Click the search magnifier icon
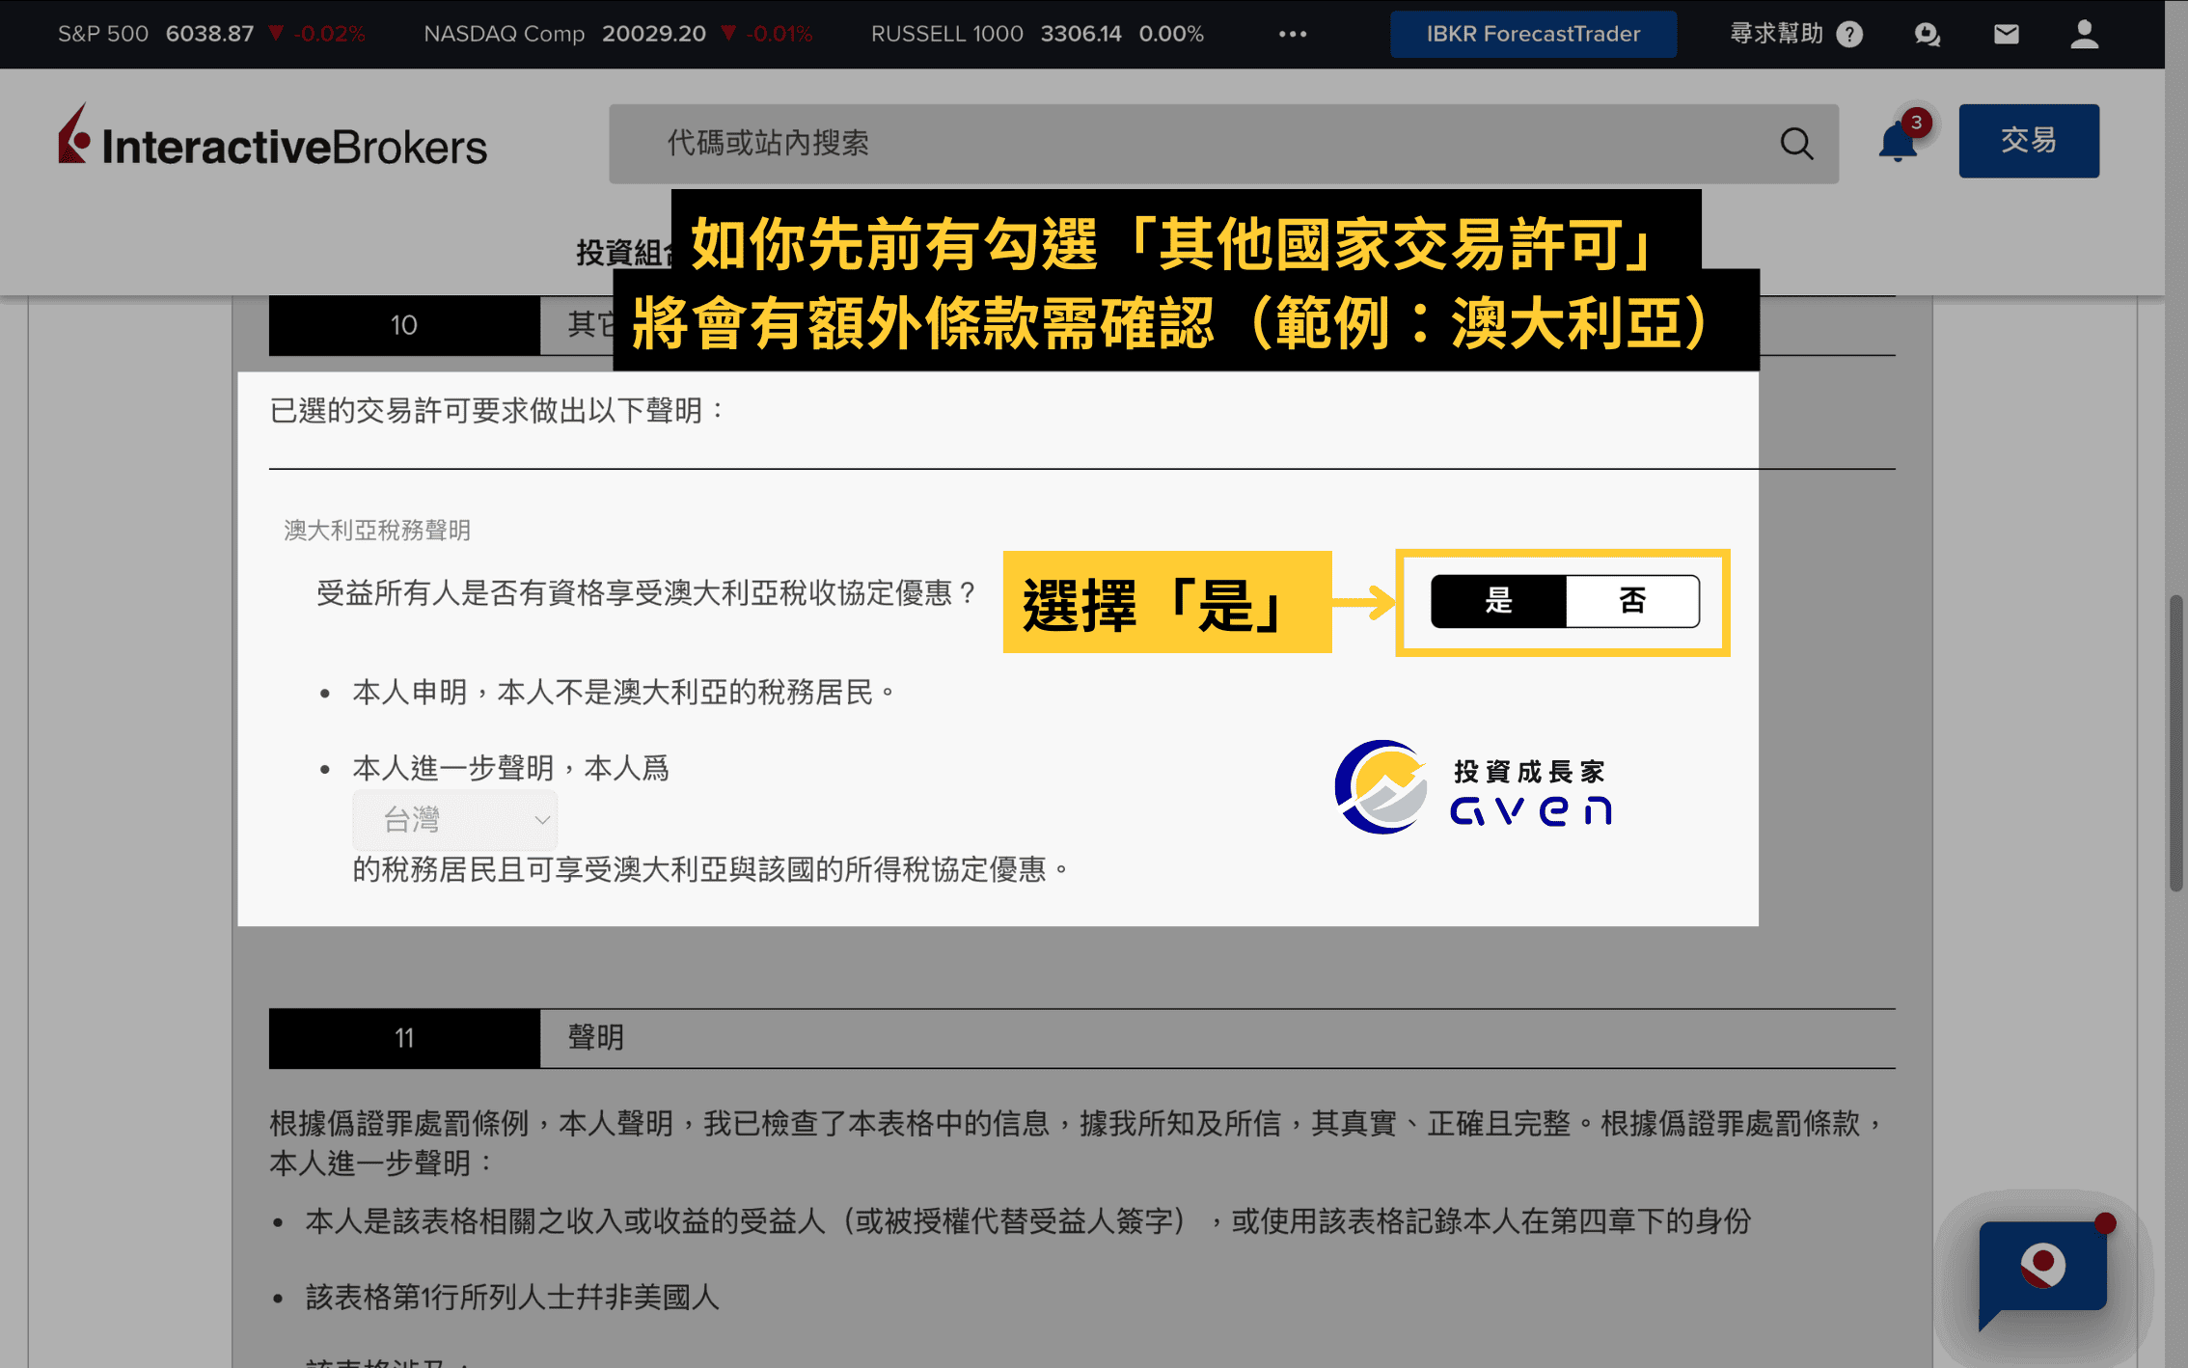 [1796, 143]
